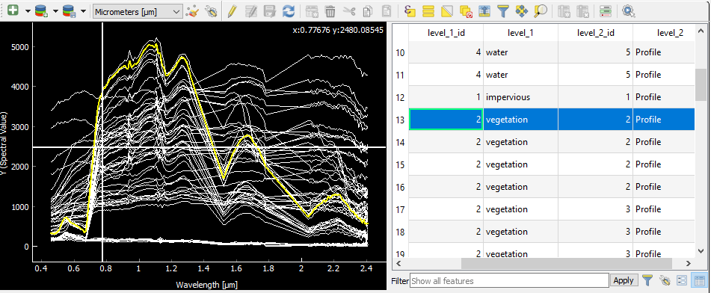Click the level_2_id column header
Viewport: 711px width, 293px height.
595,32
